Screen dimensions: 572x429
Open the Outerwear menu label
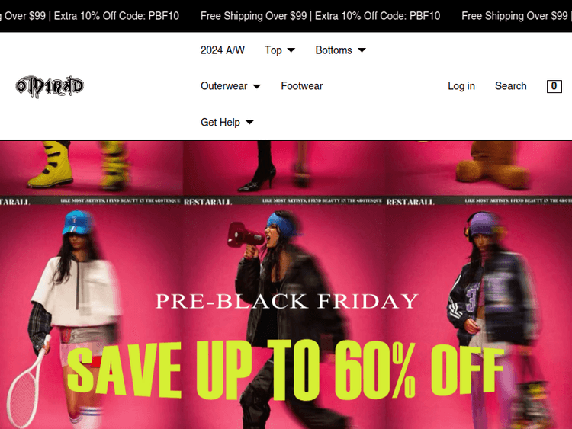tap(224, 86)
